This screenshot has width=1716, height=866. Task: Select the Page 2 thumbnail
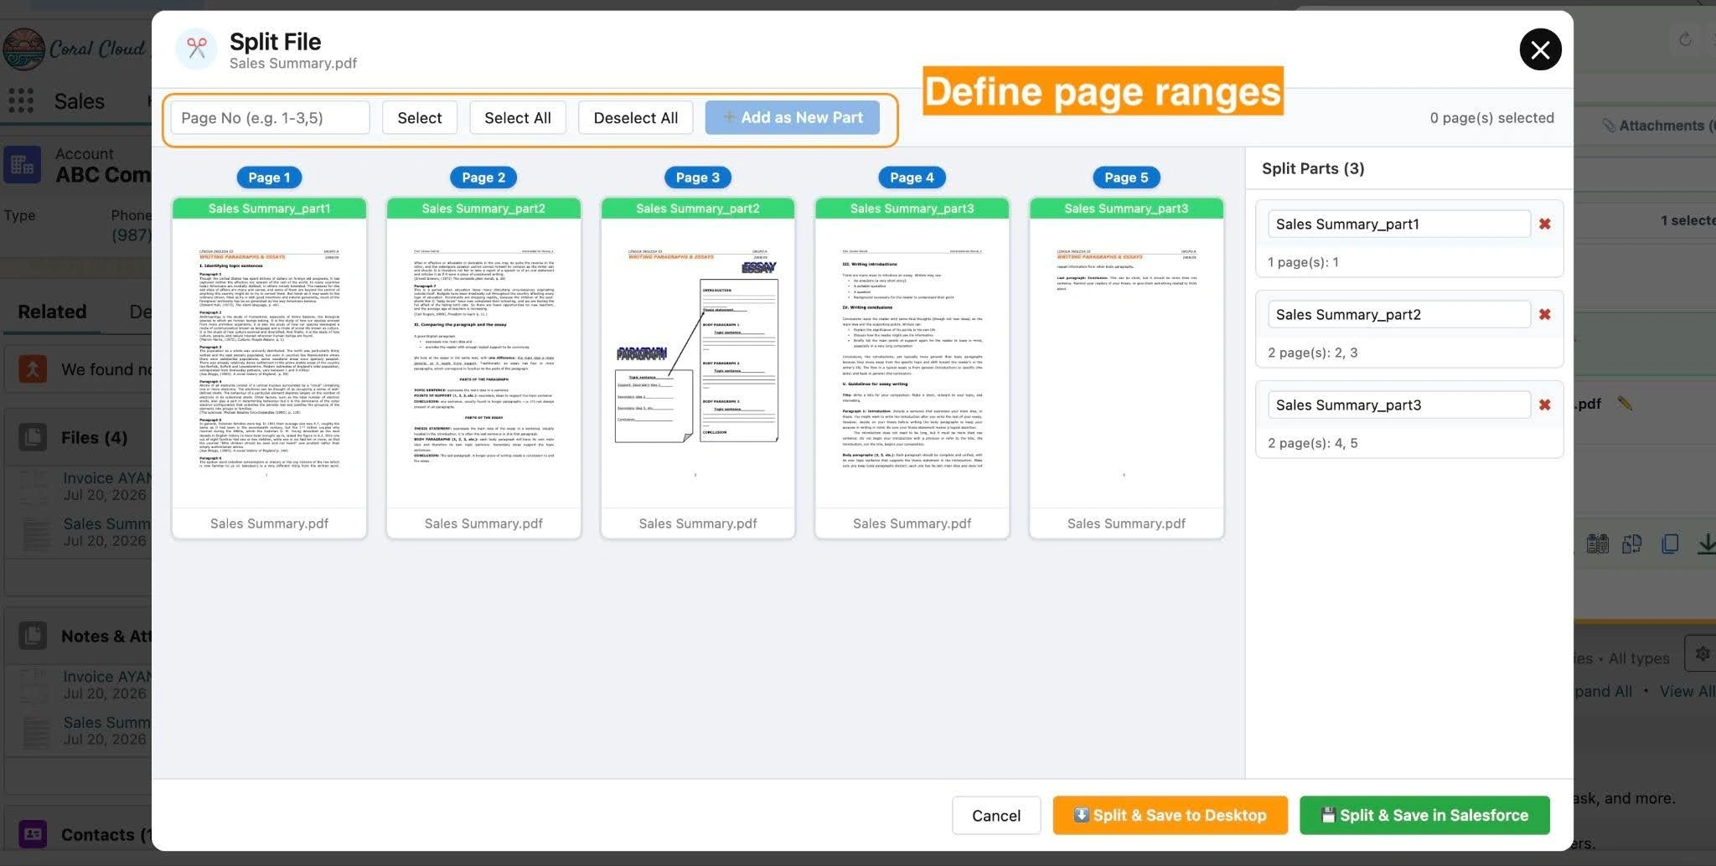[x=483, y=368]
